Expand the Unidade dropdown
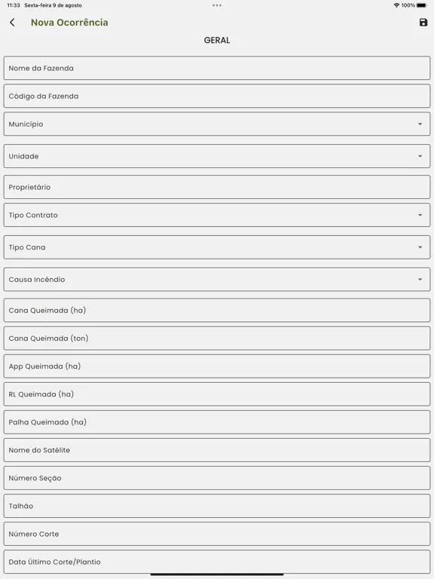This screenshot has height=579, width=434. (x=217, y=156)
